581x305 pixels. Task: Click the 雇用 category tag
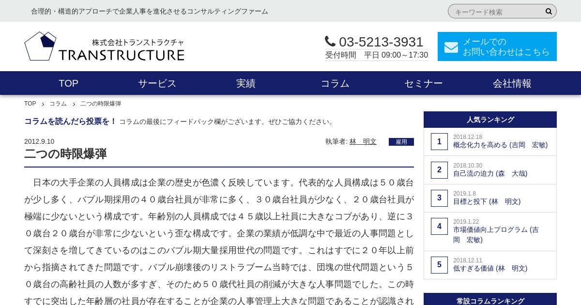pos(401,142)
